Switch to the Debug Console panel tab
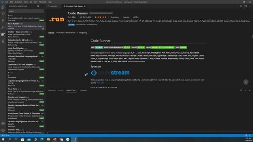 [x=72, y=90]
